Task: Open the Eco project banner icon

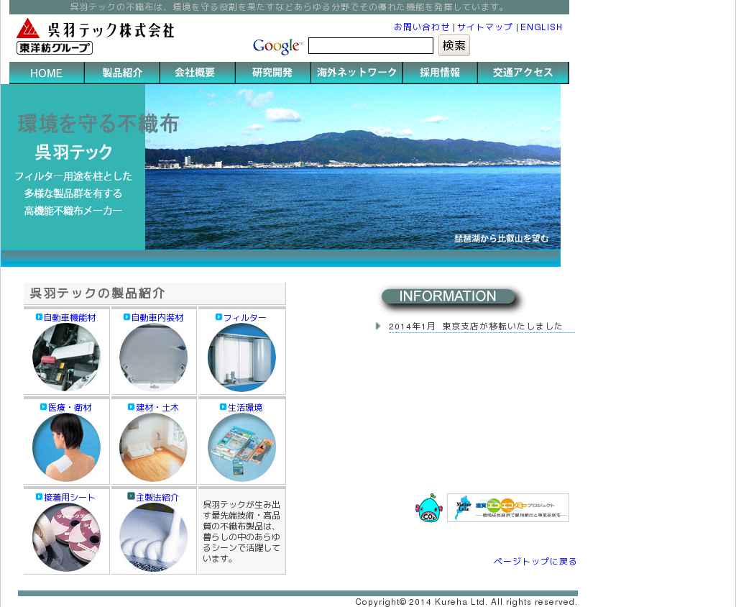Action: (x=507, y=508)
